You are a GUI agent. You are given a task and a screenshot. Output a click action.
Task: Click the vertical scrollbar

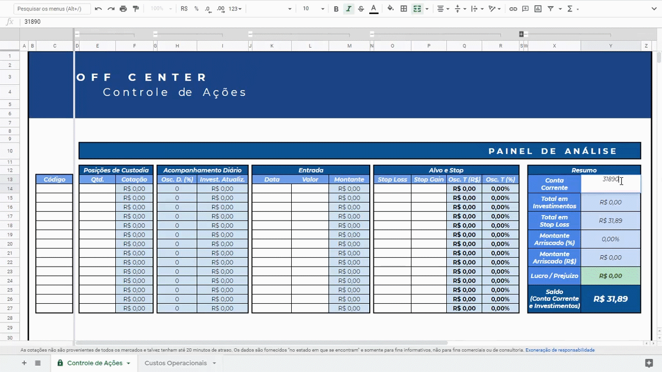[x=658, y=57]
